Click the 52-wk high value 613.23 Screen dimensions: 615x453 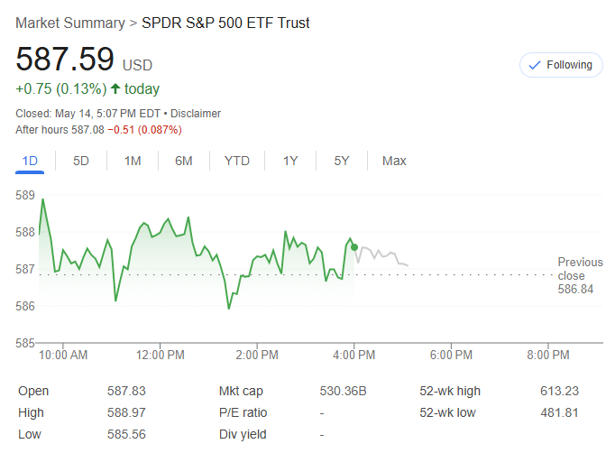(559, 391)
